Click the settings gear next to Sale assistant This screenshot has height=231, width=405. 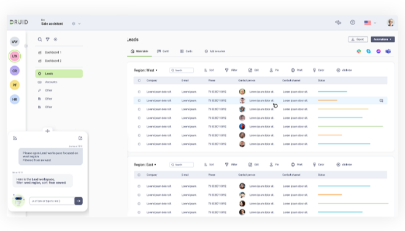74,24
